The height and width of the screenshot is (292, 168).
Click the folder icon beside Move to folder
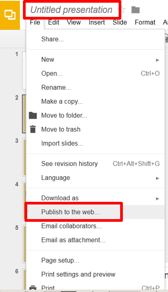pyautogui.click(x=33, y=115)
